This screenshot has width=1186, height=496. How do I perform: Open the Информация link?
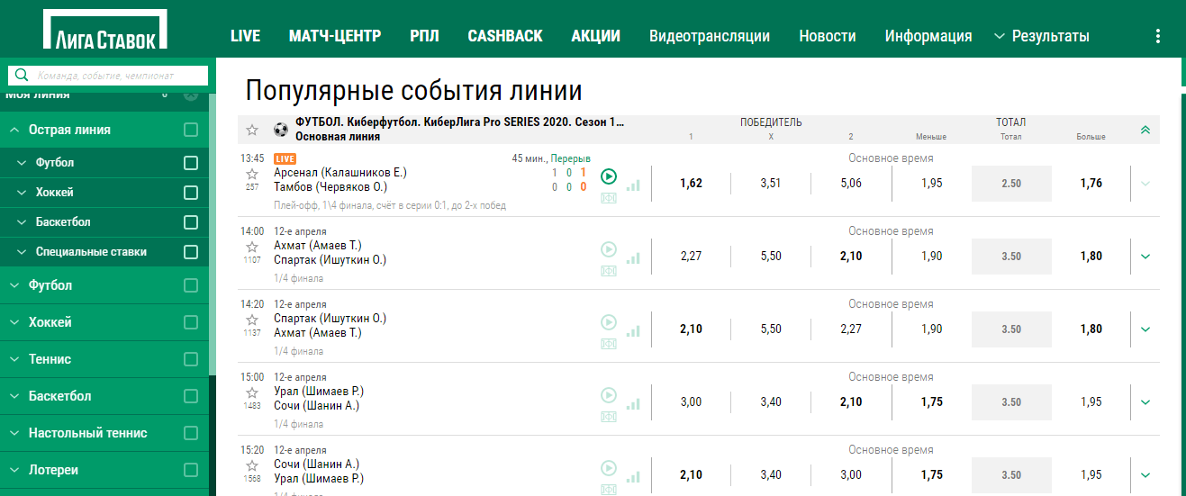pyautogui.click(x=928, y=36)
